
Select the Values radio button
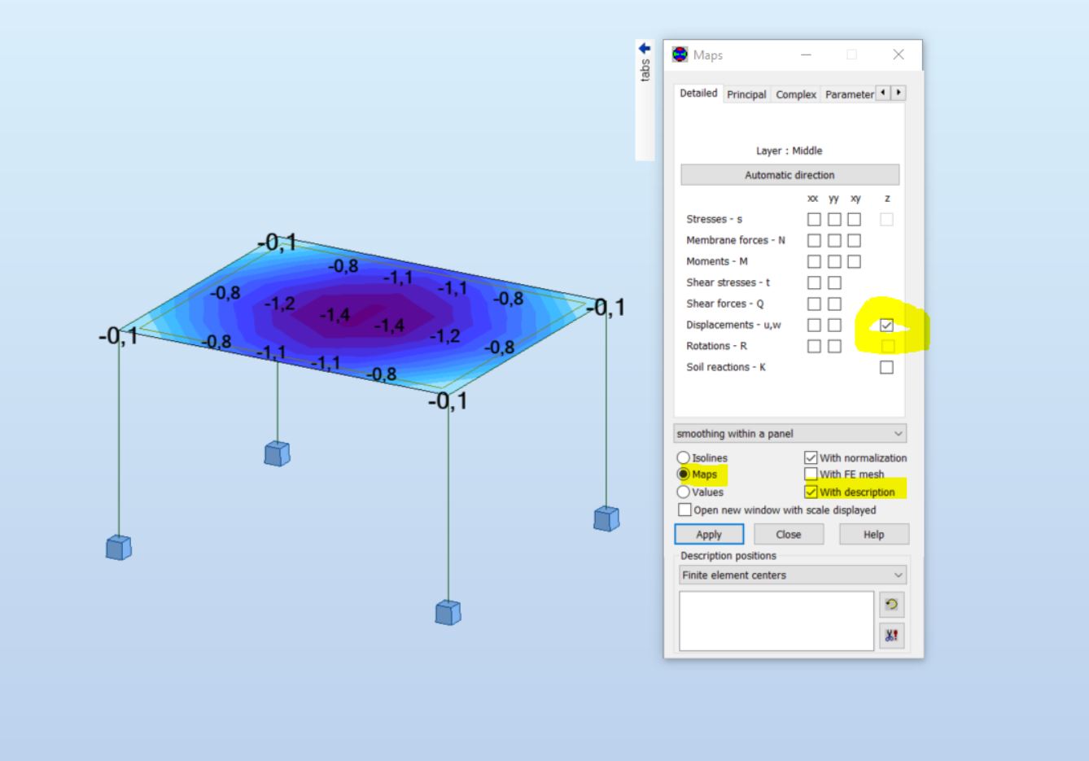point(685,492)
